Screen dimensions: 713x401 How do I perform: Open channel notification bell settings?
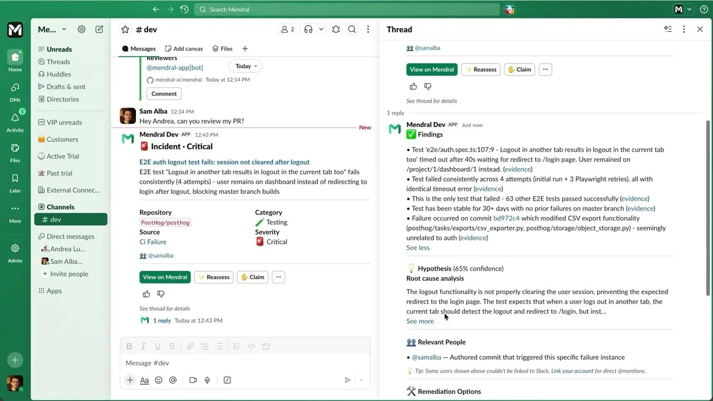tap(336, 30)
